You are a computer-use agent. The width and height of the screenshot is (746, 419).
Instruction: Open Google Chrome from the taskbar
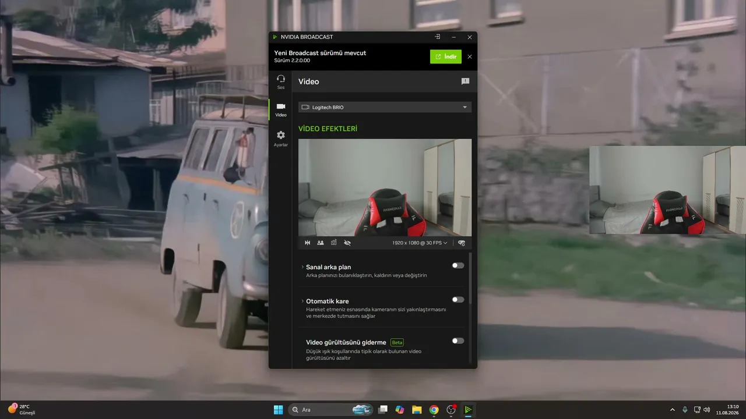click(434, 410)
